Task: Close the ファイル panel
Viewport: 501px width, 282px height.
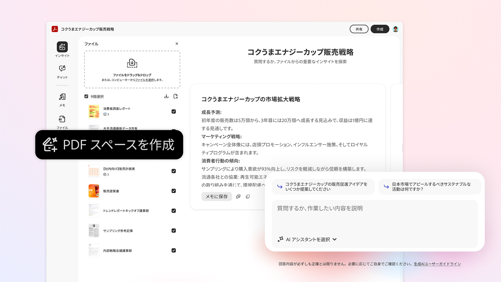Action: pyautogui.click(x=177, y=44)
